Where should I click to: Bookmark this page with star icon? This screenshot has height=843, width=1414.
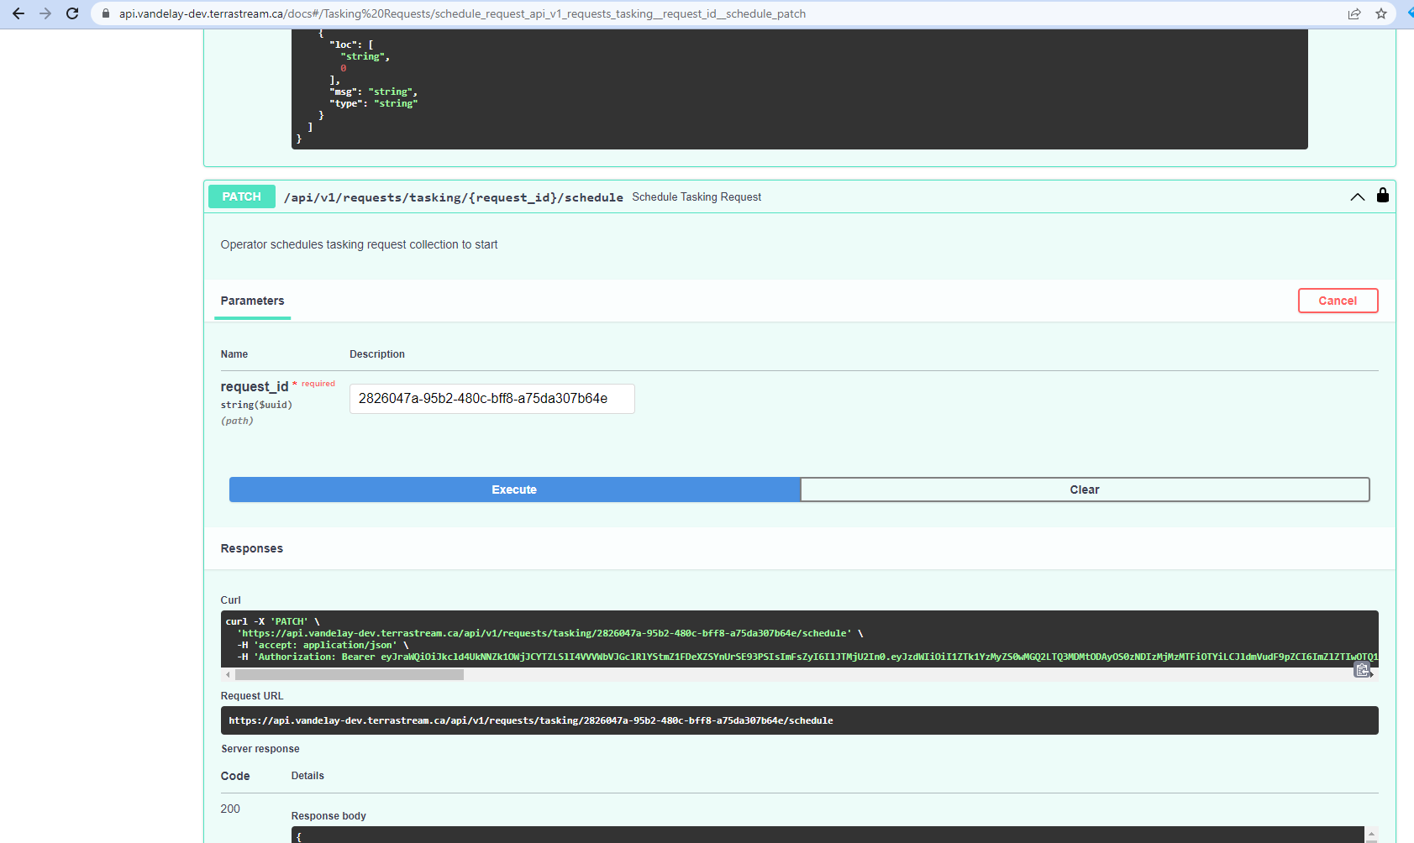pyautogui.click(x=1381, y=13)
